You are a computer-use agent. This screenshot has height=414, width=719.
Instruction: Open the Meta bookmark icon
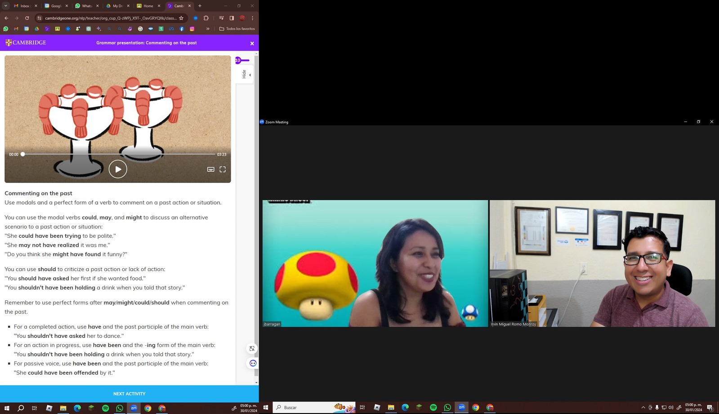(x=171, y=29)
